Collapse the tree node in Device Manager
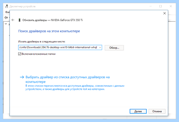179x122 pixels. pos(6,24)
